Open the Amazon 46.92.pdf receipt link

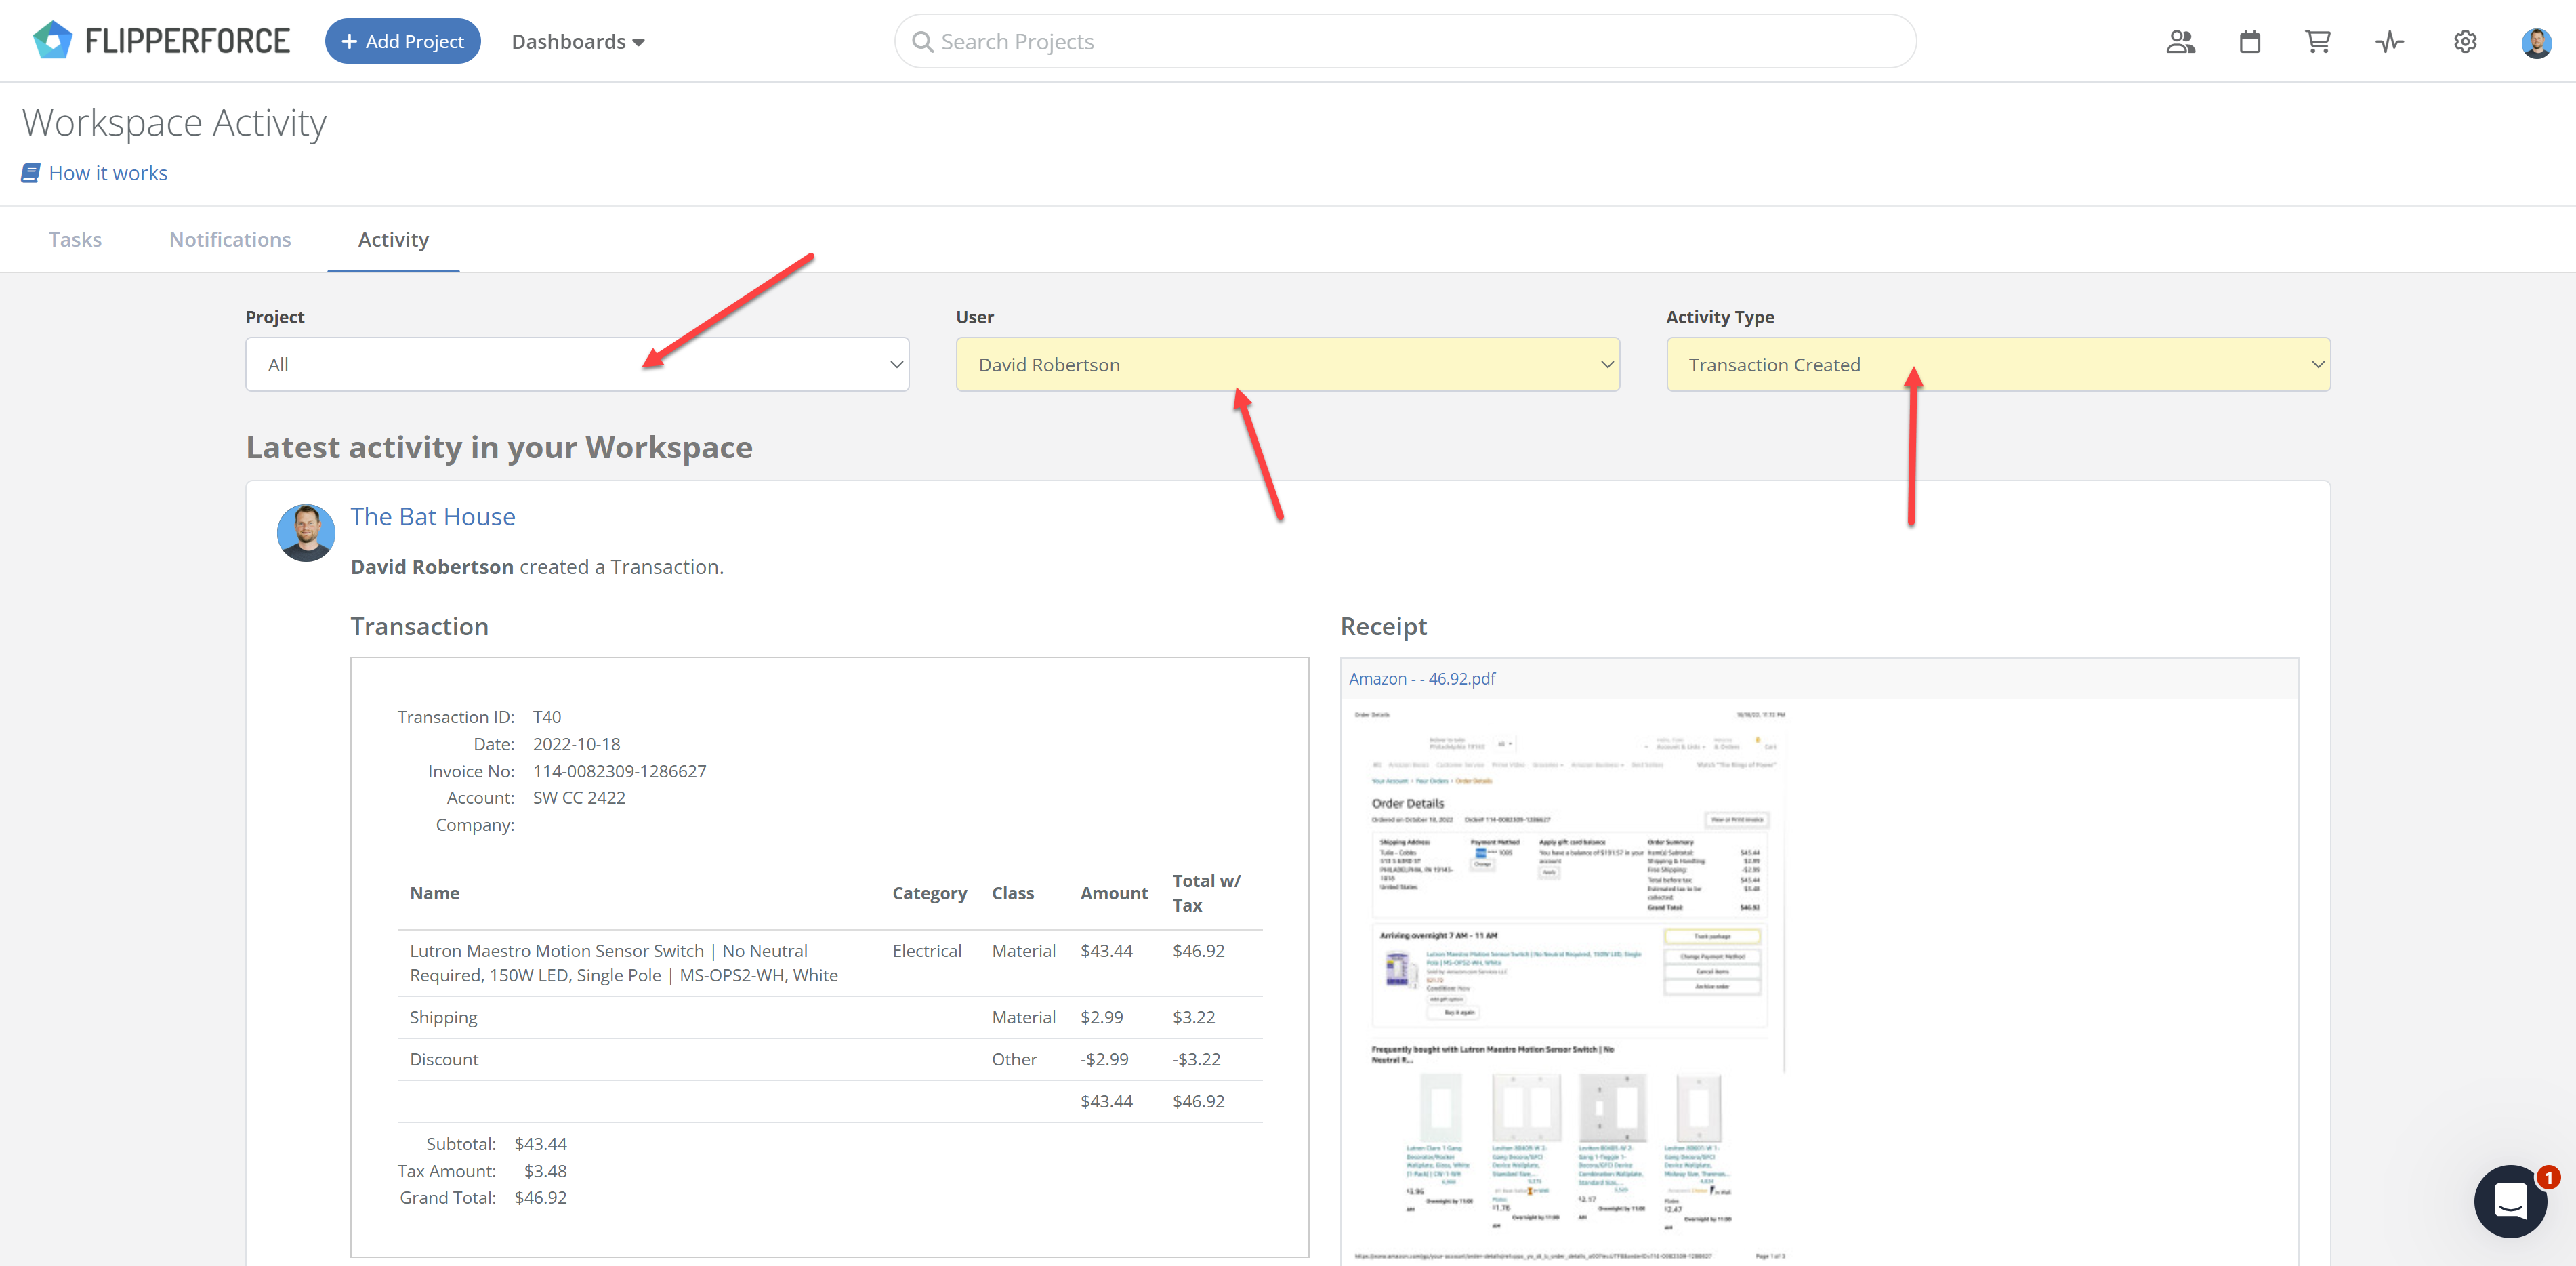pos(1421,679)
